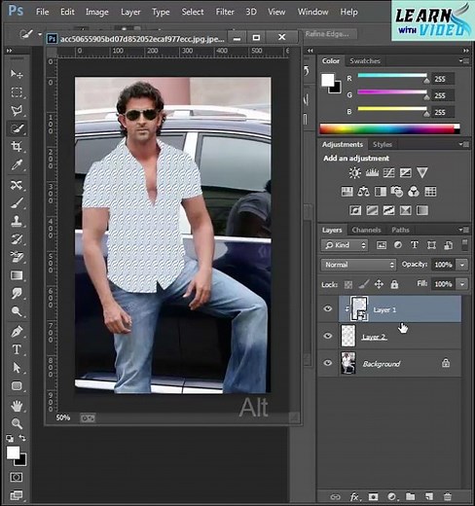
Task: Select the Polygonal Lasso tool
Action: (x=17, y=110)
